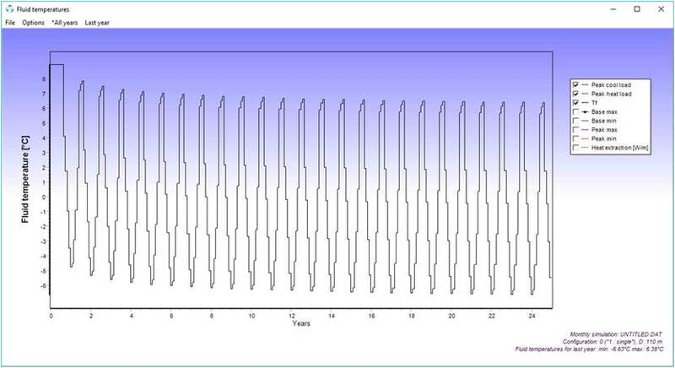Show the Peak min series
This screenshot has height=368, width=675.
(575, 139)
